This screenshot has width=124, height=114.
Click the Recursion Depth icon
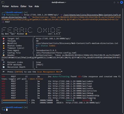tap(4, 67)
